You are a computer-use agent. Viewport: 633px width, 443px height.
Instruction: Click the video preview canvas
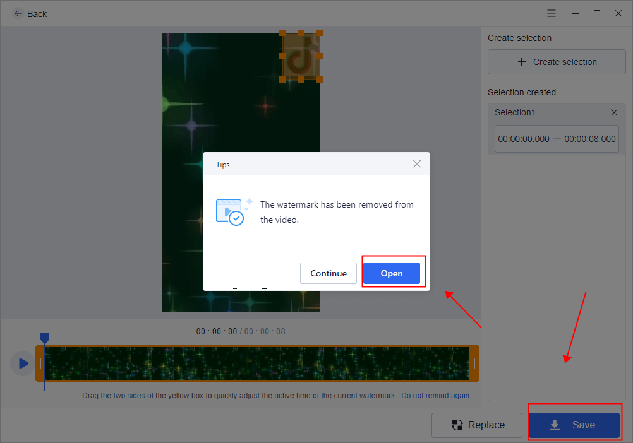coord(241,172)
